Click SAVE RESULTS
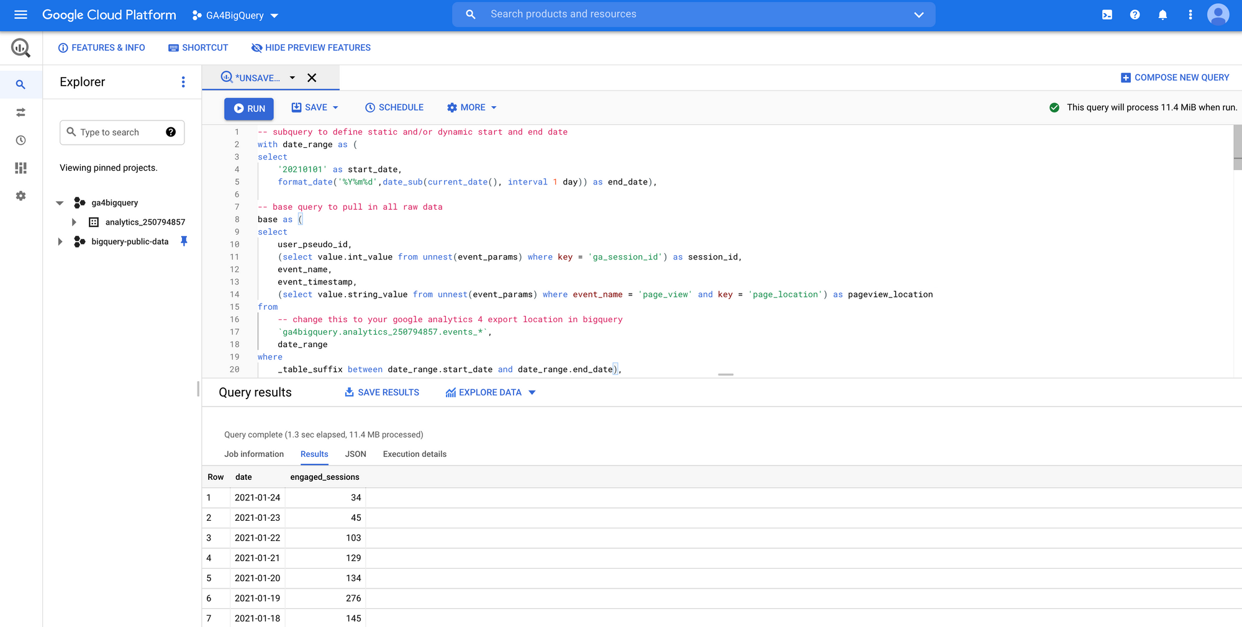The image size is (1242, 627). [x=382, y=392]
